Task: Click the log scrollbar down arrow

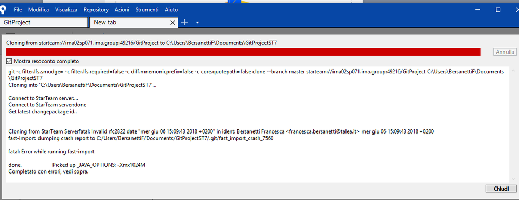Action: coord(513,179)
